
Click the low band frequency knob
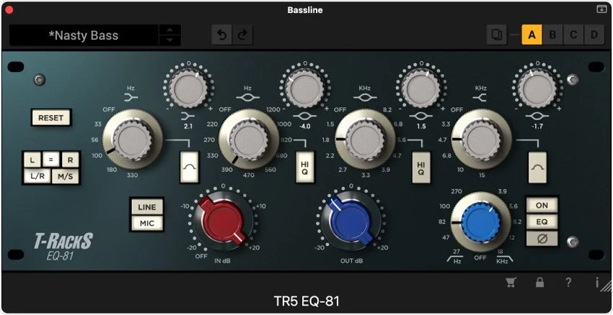pyautogui.click(x=133, y=140)
